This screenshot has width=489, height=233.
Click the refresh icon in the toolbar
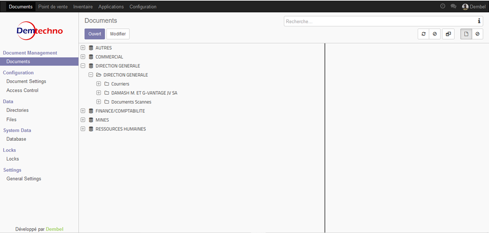coord(423,34)
